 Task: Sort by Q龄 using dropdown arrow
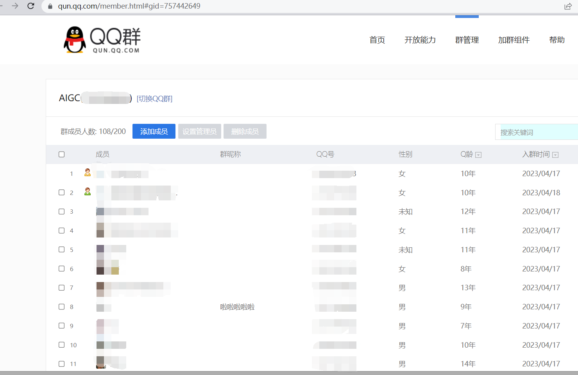point(478,155)
